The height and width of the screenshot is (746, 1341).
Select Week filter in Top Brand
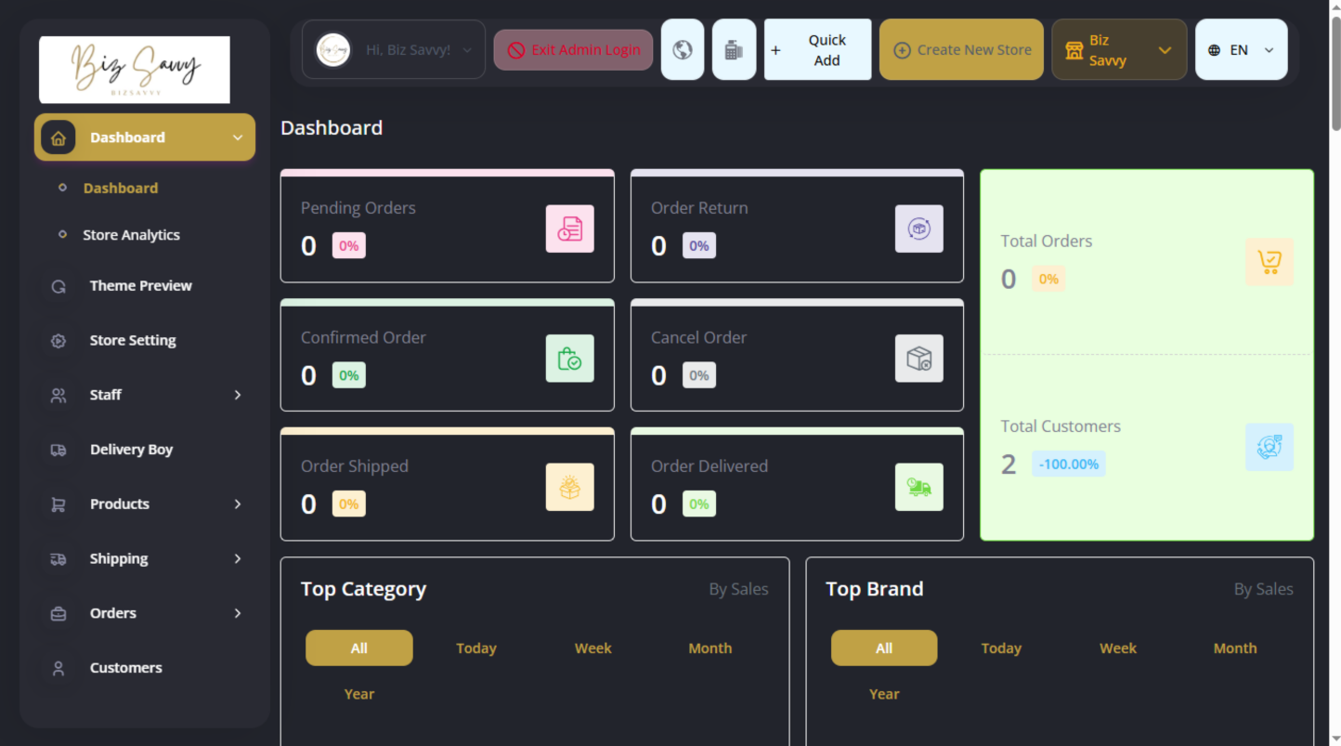(x=1117, y=648)
